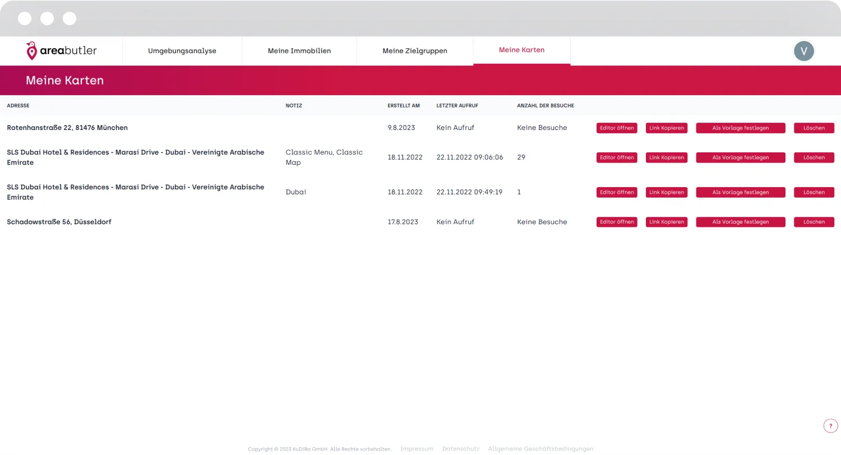Click the visit count 29

tap(521, 157)
